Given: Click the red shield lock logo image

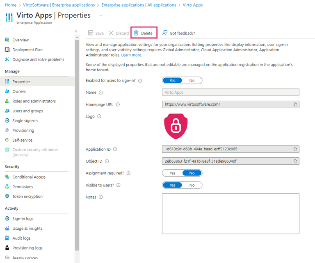Looking at the screenshot, I should click(x=176, y=127).
